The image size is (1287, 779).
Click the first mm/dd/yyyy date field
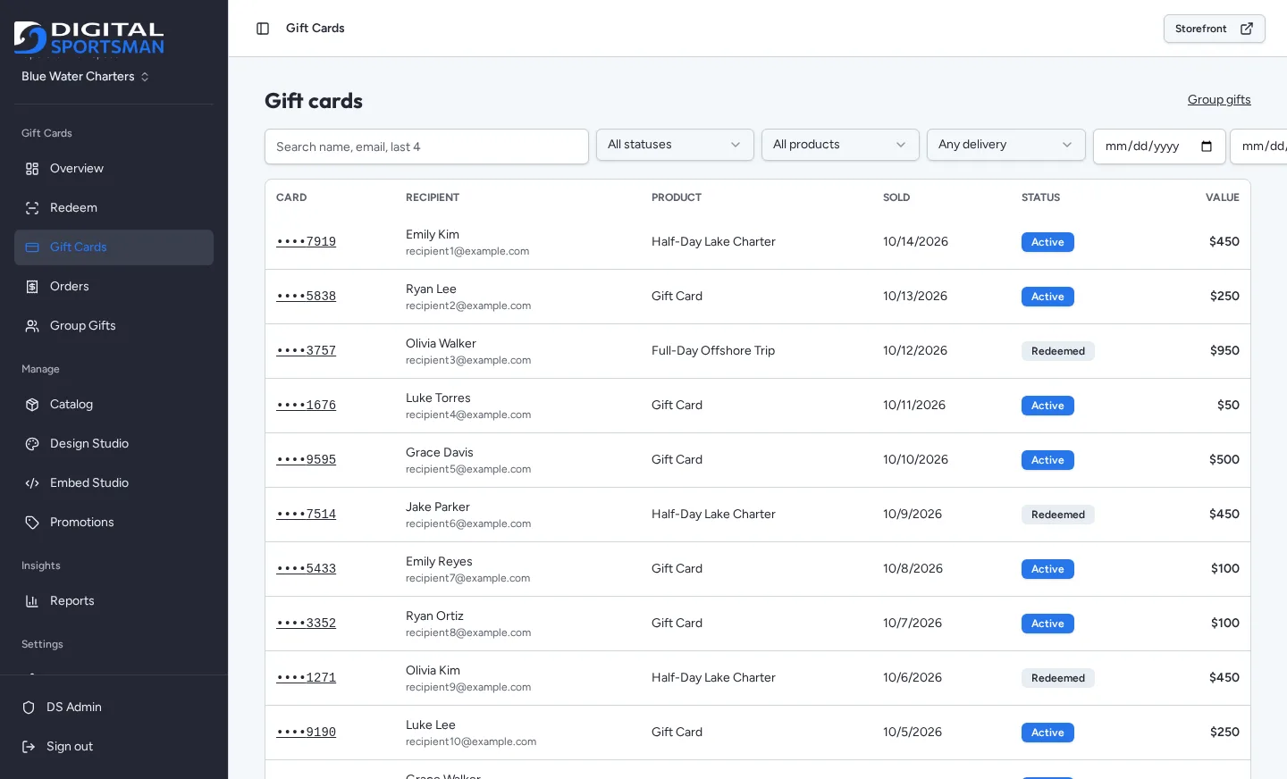1159,147
